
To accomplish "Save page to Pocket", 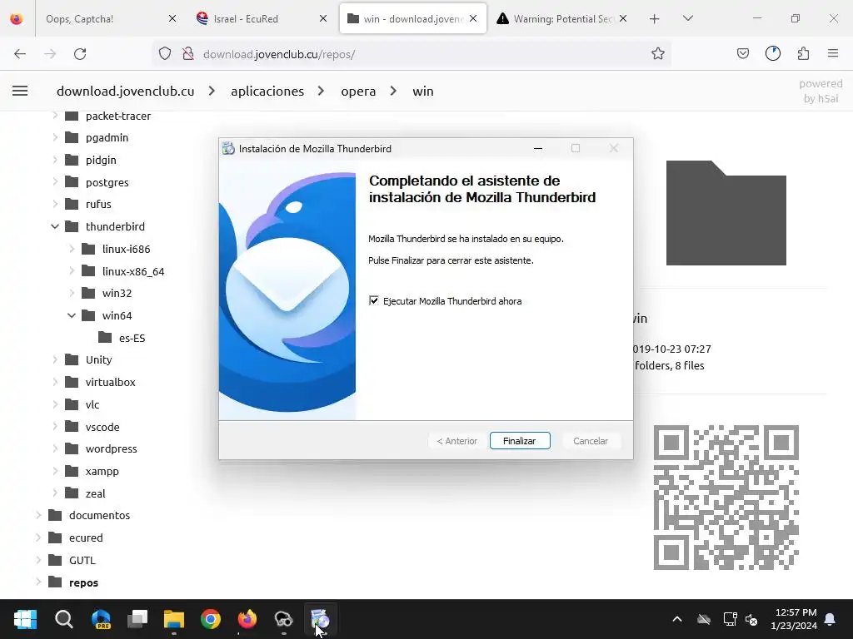I will pyautogui.click(x=742, y=54).
